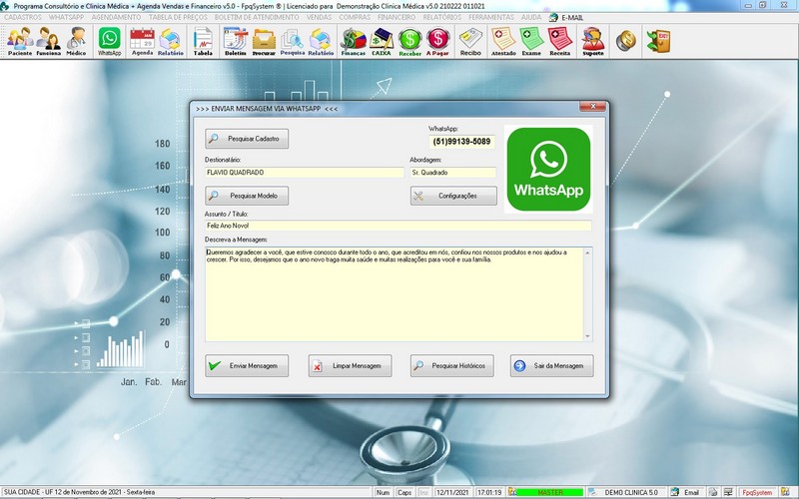Image resolution: width=799 pixels, height=499 pixels.
Task: Open the BOLETIM DE ATENDIMENTO menu
Action: [257, 17]
